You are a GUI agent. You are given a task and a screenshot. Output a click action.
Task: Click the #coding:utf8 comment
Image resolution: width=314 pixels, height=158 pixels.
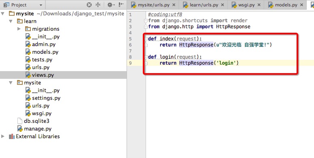pos(165,15)
